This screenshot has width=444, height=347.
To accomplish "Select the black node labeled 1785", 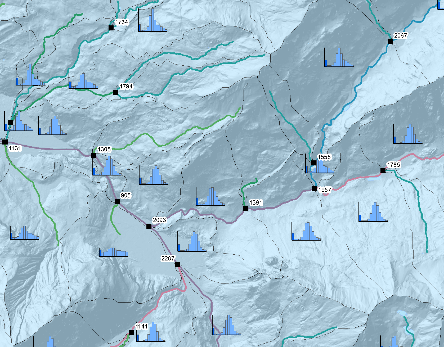I will point(383,171).
